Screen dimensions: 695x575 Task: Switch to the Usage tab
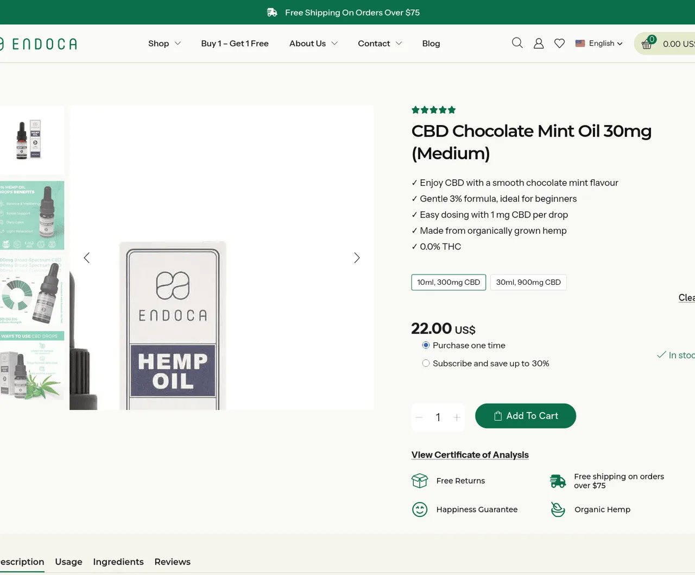68,561
